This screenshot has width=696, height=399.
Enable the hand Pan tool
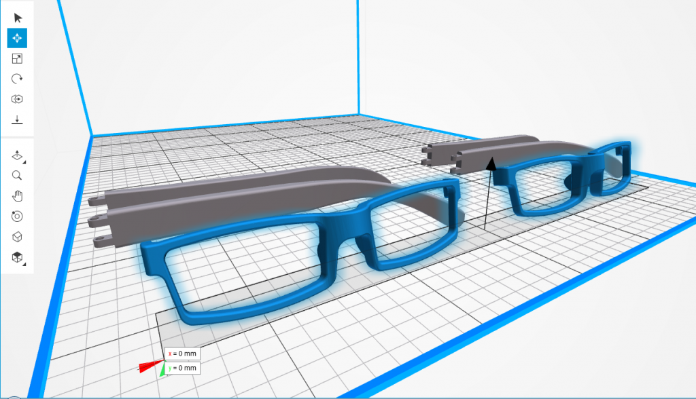[x=18, y=196]
